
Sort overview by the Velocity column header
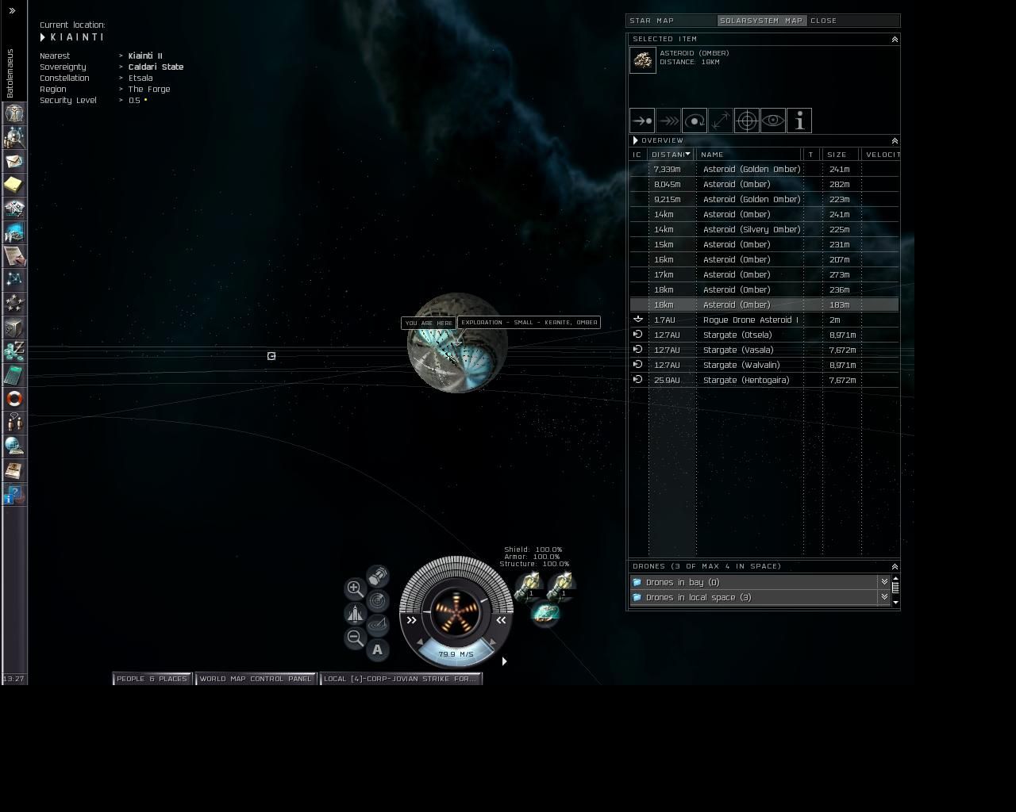[881, 155]
